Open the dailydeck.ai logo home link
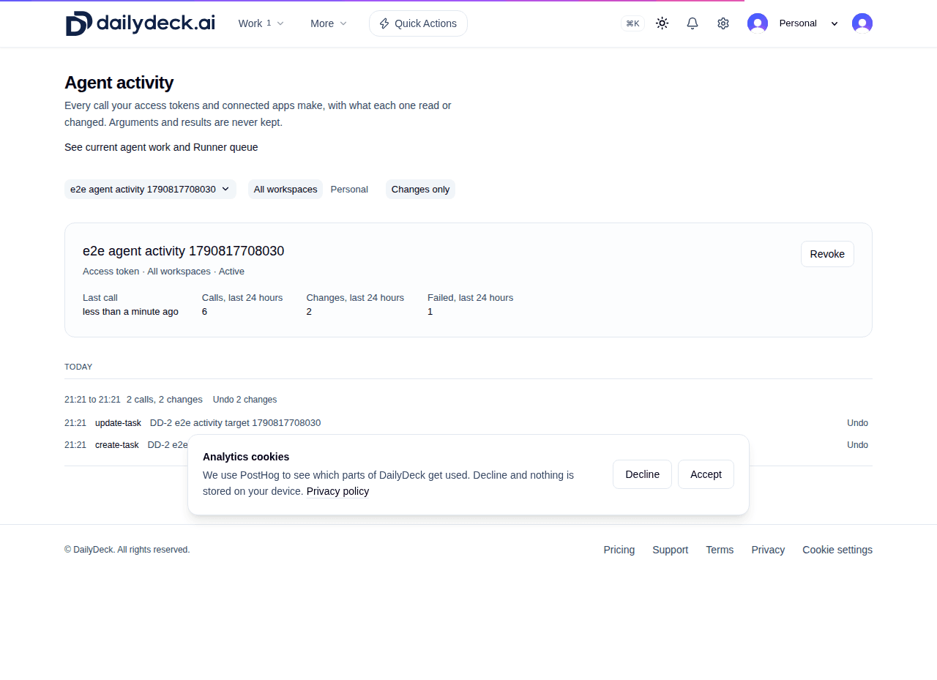This screenshot has width=937, height=680. 140,23
